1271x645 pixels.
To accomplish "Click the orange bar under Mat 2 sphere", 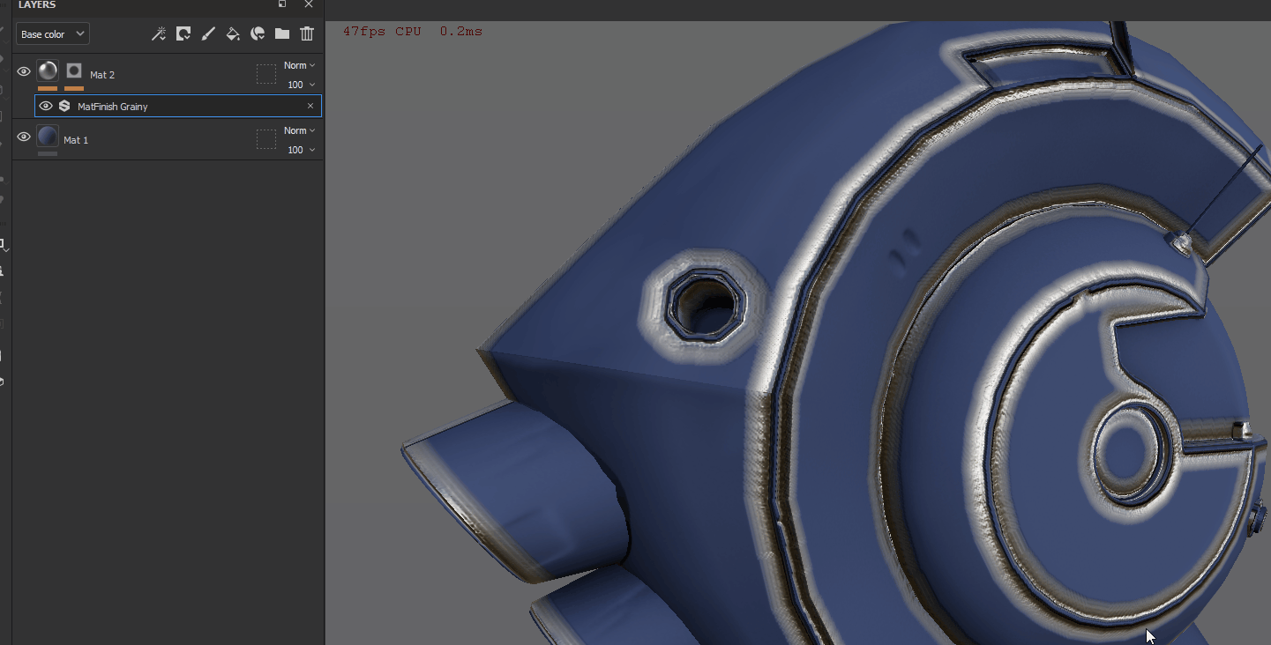I will pyautogui.click(x=48, y=88).
